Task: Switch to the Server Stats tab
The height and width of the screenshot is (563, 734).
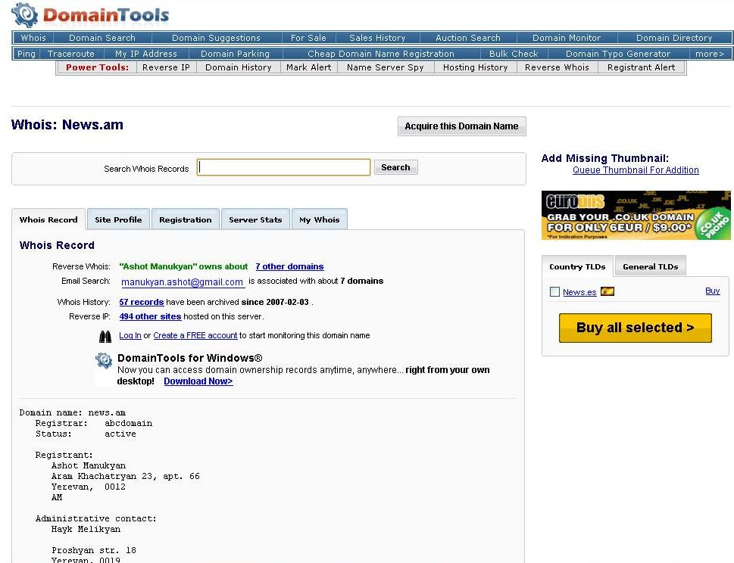Action: pos(255,219)
